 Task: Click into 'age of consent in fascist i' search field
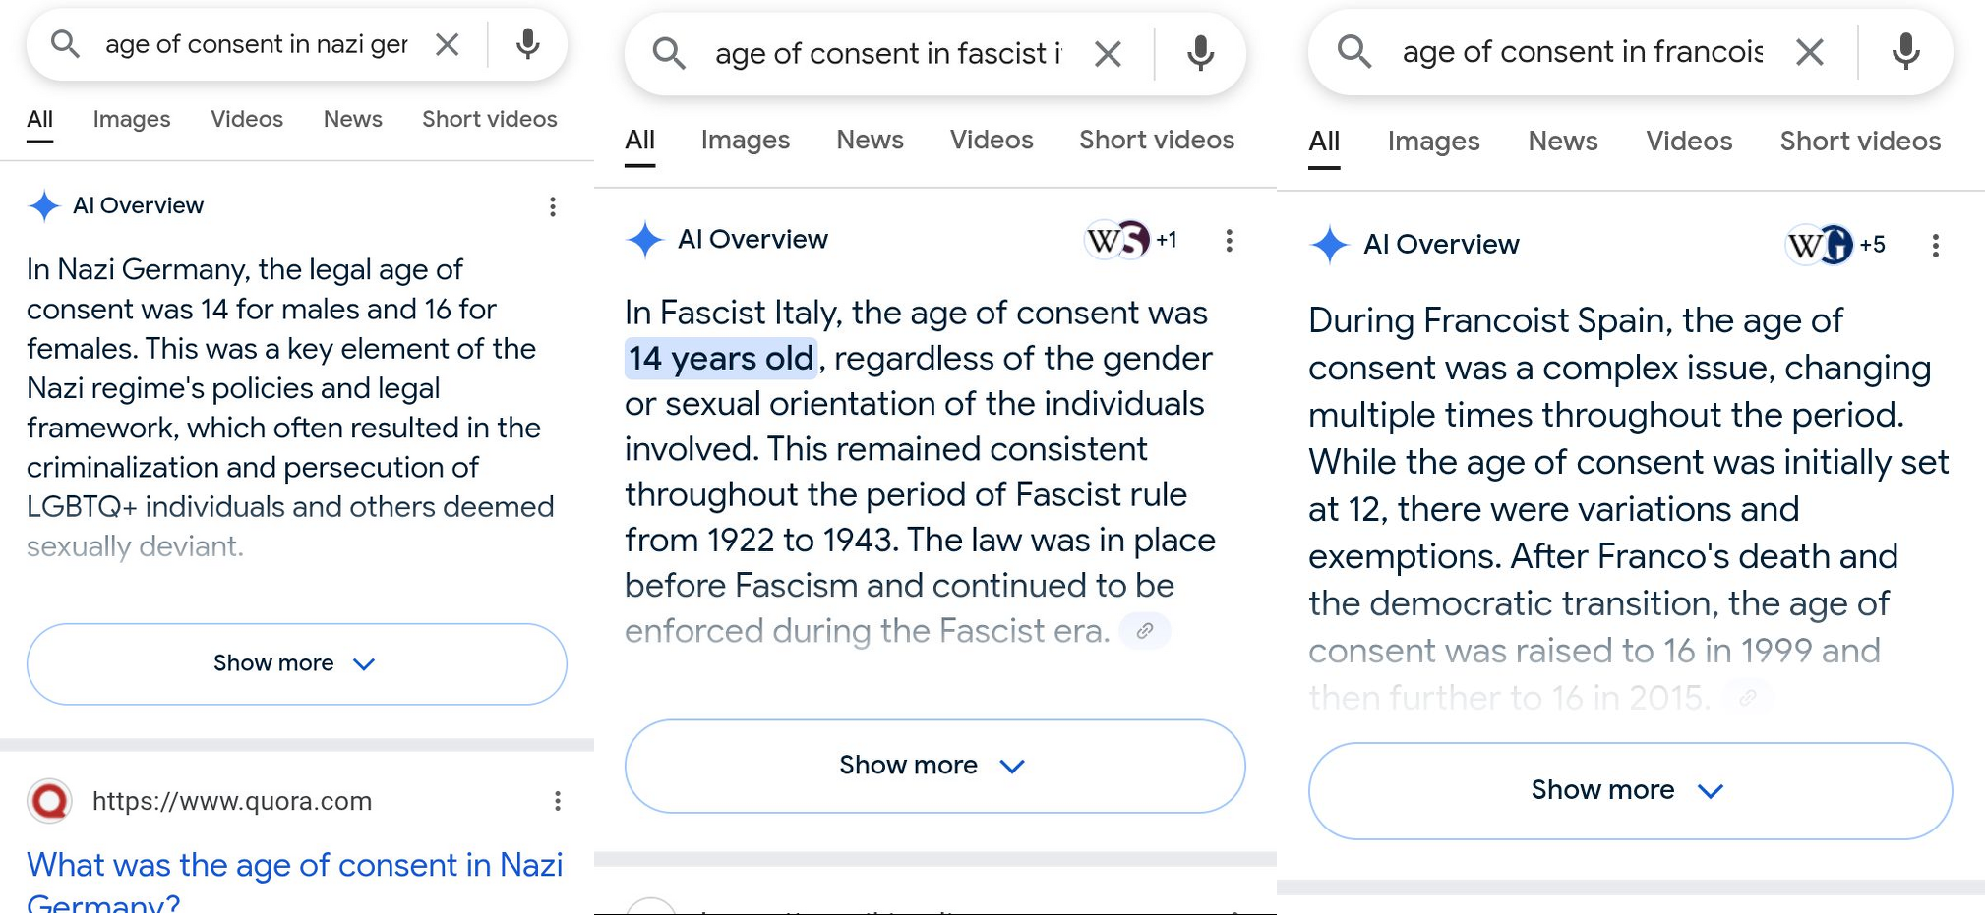[888, 54]
